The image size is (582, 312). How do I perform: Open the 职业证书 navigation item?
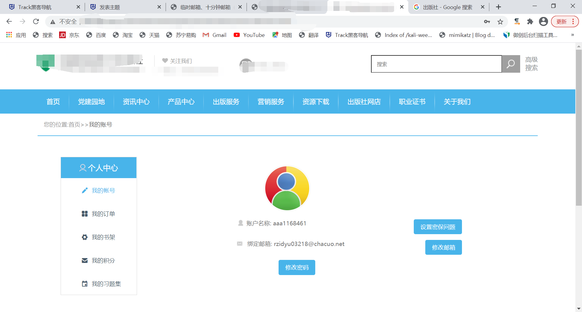tap(412, 102)
